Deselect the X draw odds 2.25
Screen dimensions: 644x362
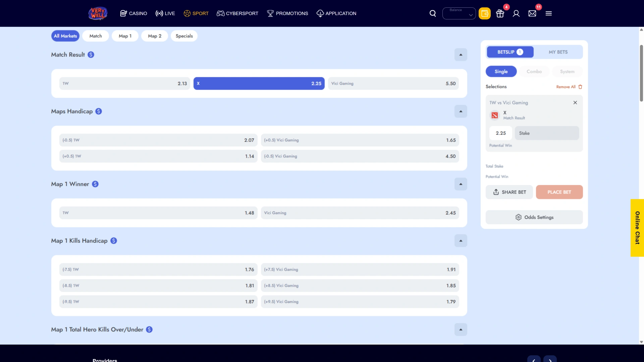click(x=259, y=83)
